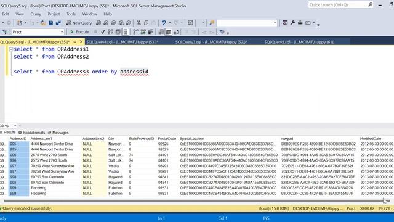394x222 pixels.
Task: Toggle IntelliSense Enabled
Action: pyautogui.click(x=126, y=31)
